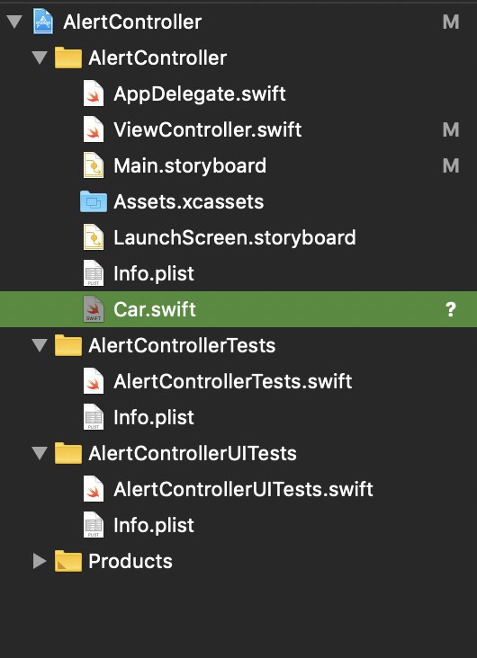Click the AlertController project blueprint icon

click(x=43, y=22)
